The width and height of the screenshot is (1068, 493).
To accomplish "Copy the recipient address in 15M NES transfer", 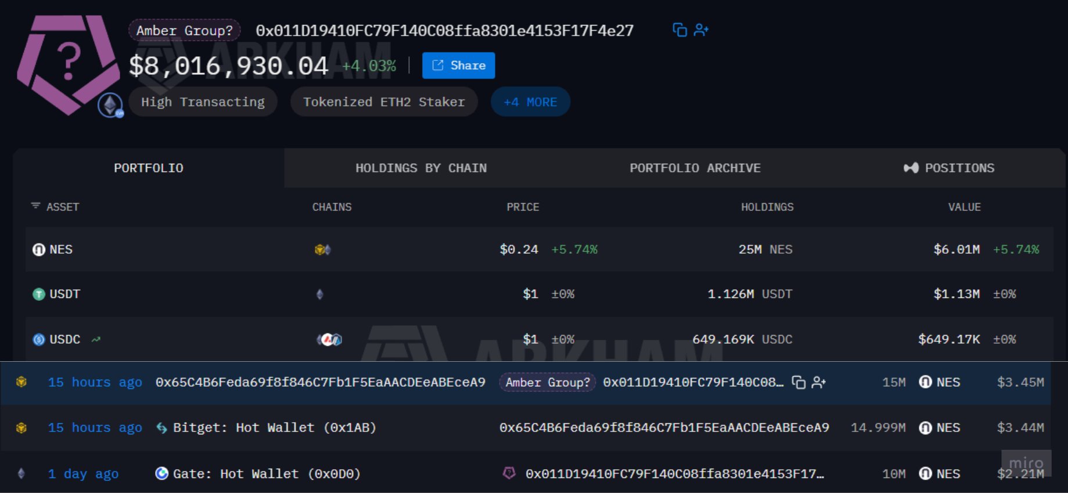I will pyautogui.click(x=799, y=382).
